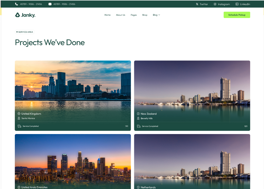This screenshot has height=189, width=264.
Task: Click the phone icon in top bar
Action: [16, 4]
